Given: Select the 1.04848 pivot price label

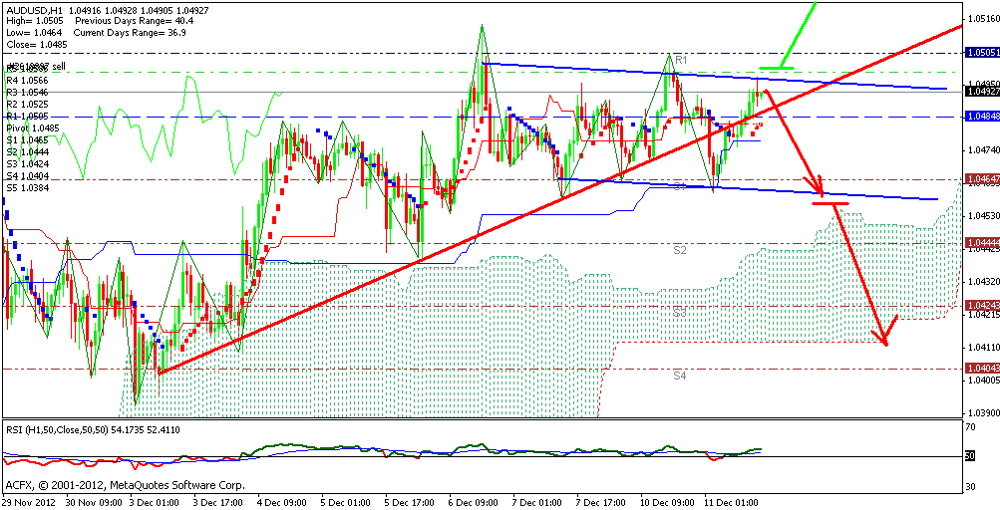Looking at the screenshot, I should pyautogui.click(x=981, y=116).
